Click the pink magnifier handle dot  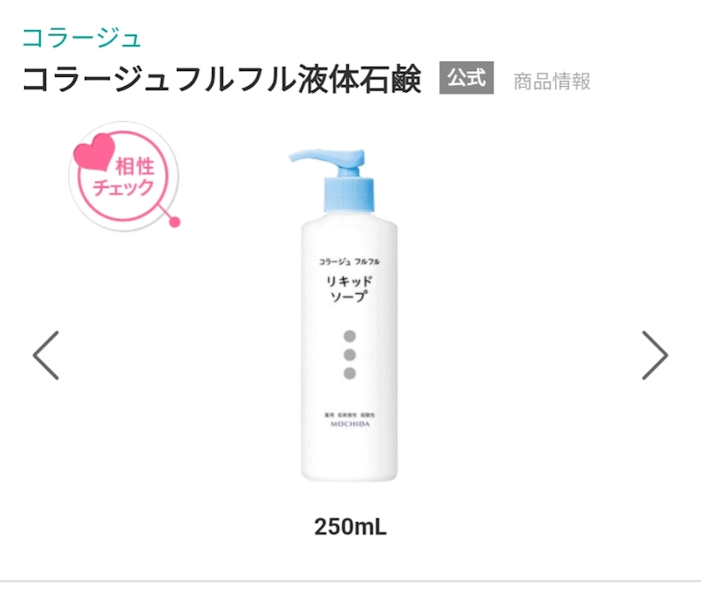[x=175, y=222]
